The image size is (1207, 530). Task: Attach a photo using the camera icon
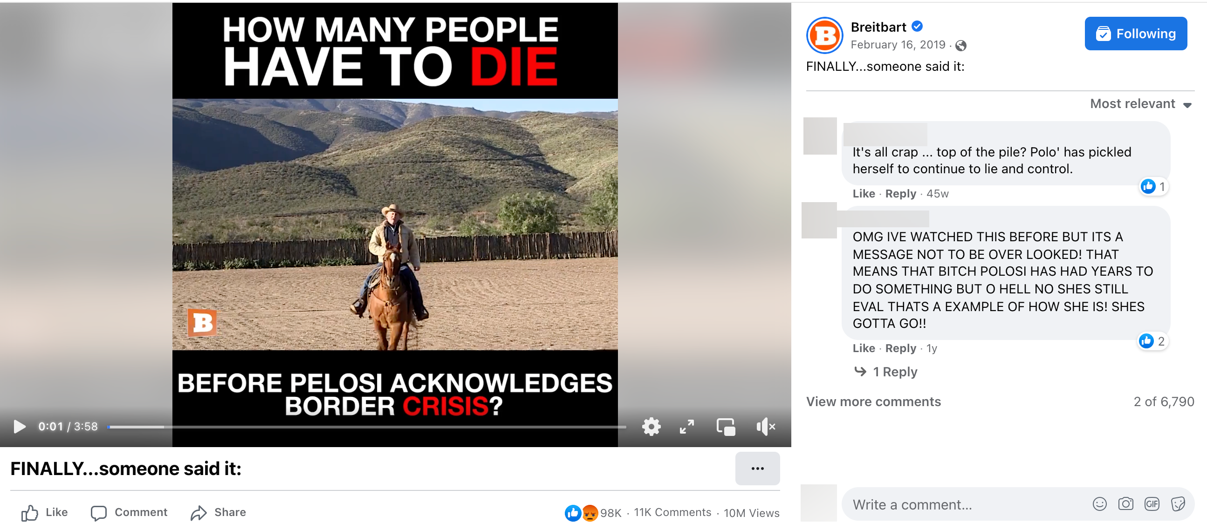pos(1125,504)
